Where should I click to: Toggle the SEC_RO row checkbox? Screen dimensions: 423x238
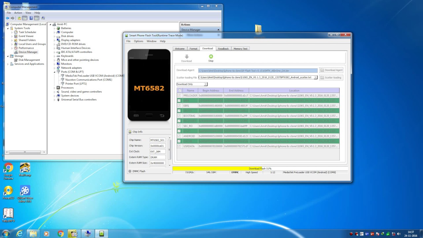(179, 126)
